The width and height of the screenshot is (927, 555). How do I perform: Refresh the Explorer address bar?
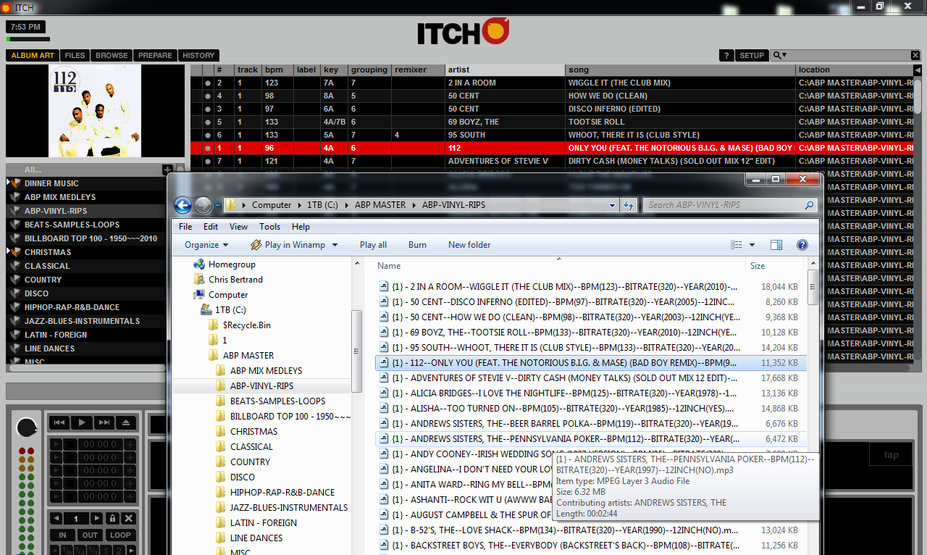coord(629,205)
